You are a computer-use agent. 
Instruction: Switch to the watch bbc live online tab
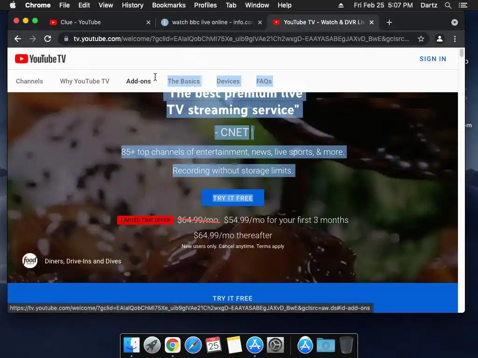coord(211,22)
